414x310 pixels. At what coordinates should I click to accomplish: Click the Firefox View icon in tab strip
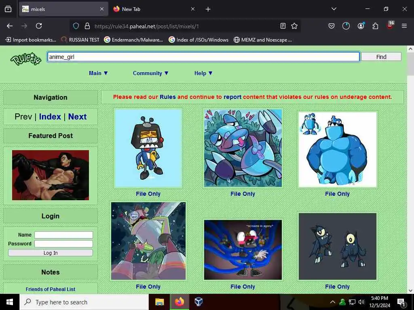pos(8,9)
